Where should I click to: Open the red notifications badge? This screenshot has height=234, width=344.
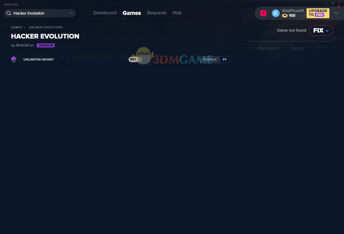coord(263,13)
